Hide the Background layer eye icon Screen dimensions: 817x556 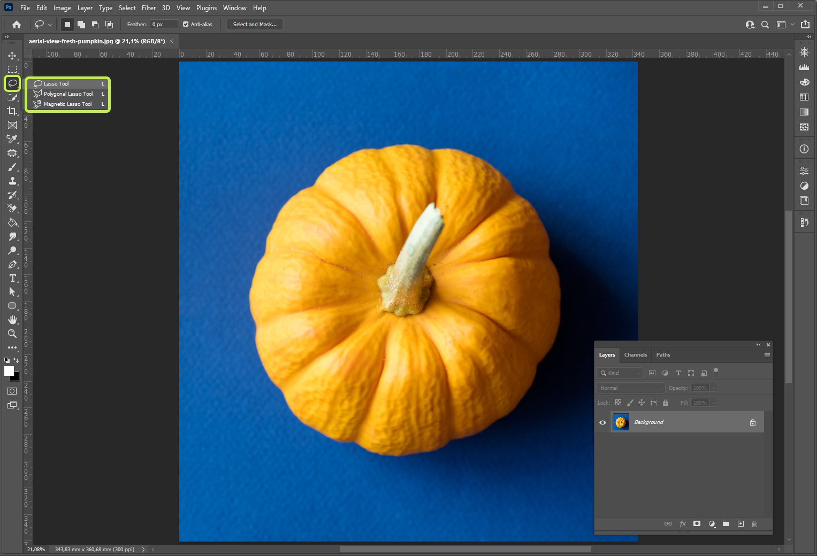pos(602,422)
